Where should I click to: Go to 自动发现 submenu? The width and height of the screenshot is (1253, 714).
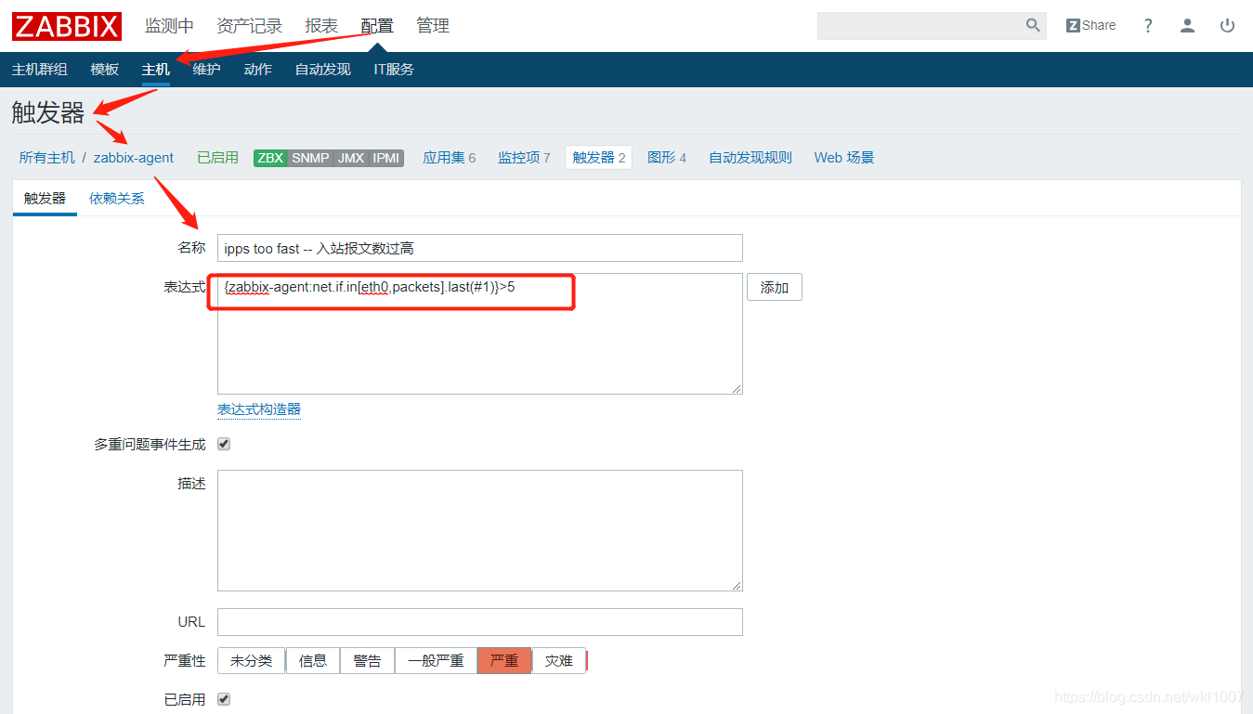(x=323, y=70)
